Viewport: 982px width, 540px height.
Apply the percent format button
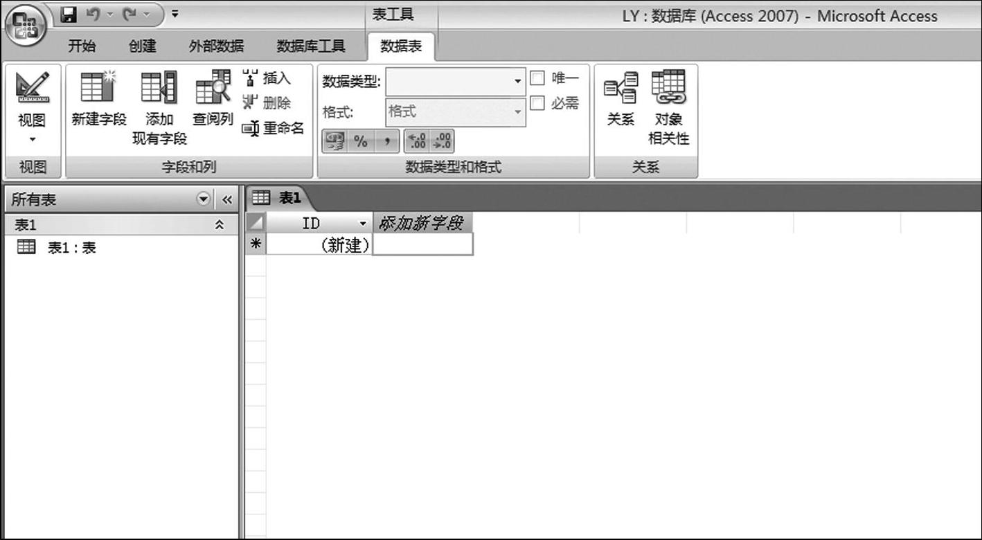361,142
